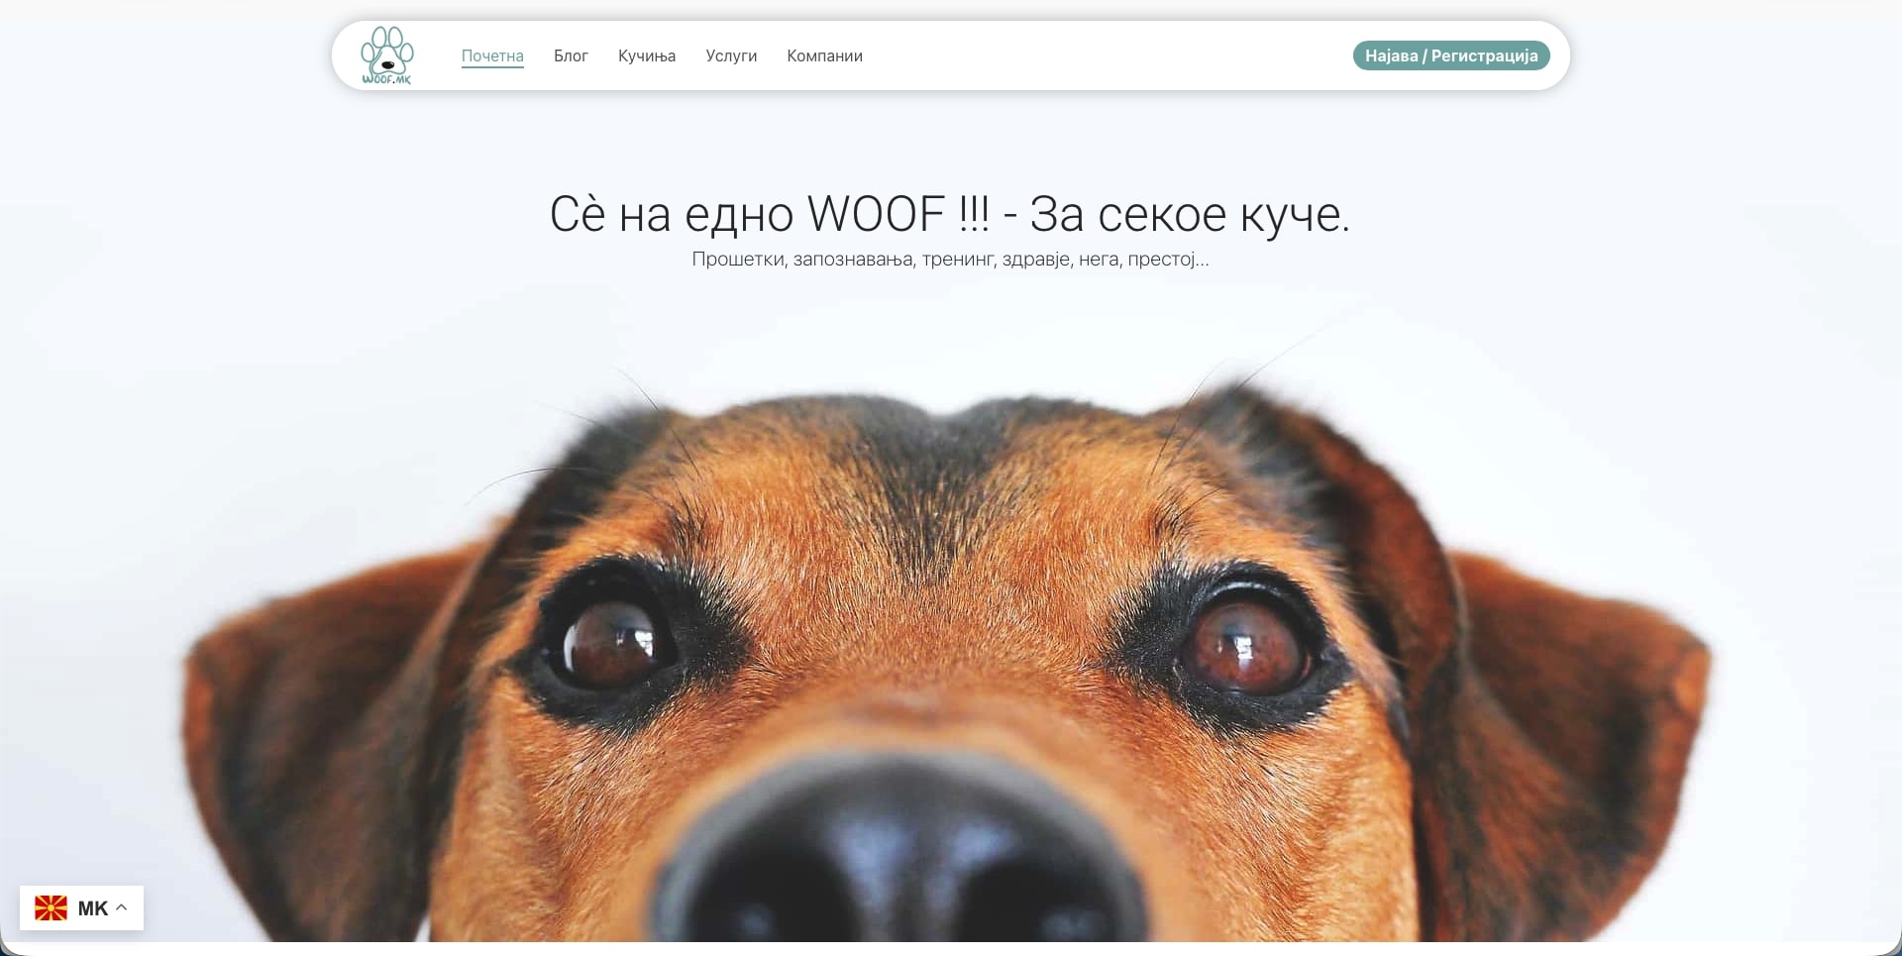The width and height of the screenshot is (1902, 956).
Task: Click the word WOOF in the headline
Action: point(876,214)
